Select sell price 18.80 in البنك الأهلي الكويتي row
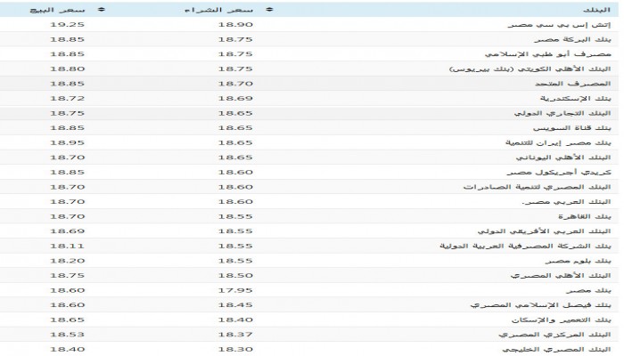624x356 pixels. [x=67, y=69]
